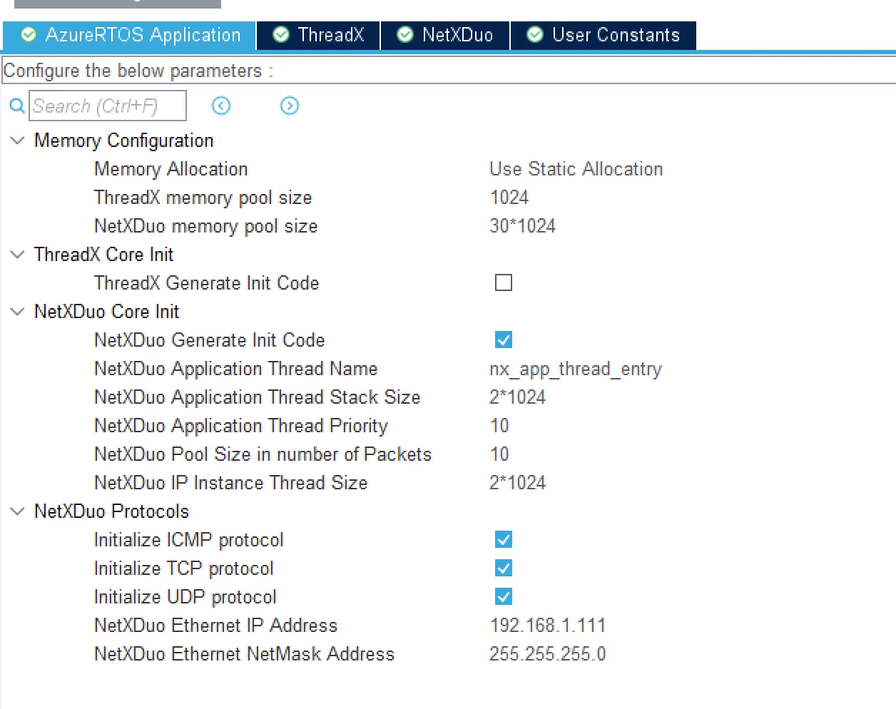Image resolution: width=896 pixels, height=709 pixels.
Task: Collapse the ThreadX Core Init section
Action: point(17,255)
